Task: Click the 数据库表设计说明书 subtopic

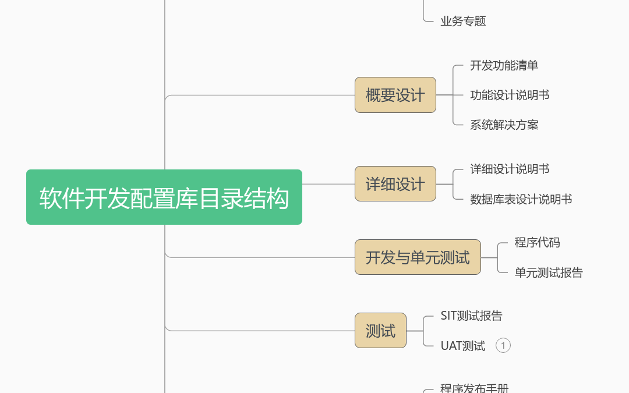Action: [x=521, y=199]
